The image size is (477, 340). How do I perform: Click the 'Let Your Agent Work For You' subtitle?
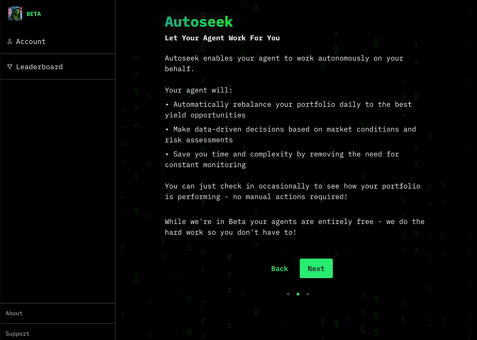222,38
